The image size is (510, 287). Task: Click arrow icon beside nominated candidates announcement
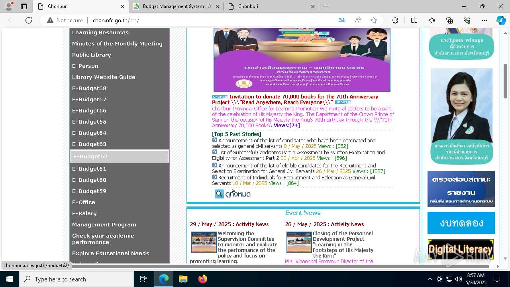(215, 140)
